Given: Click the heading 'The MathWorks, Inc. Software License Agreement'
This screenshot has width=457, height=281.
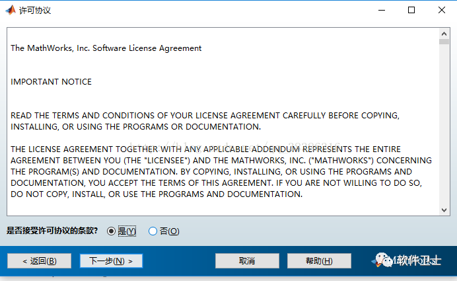Looking at the screenshot, I should tap(106, 48).
